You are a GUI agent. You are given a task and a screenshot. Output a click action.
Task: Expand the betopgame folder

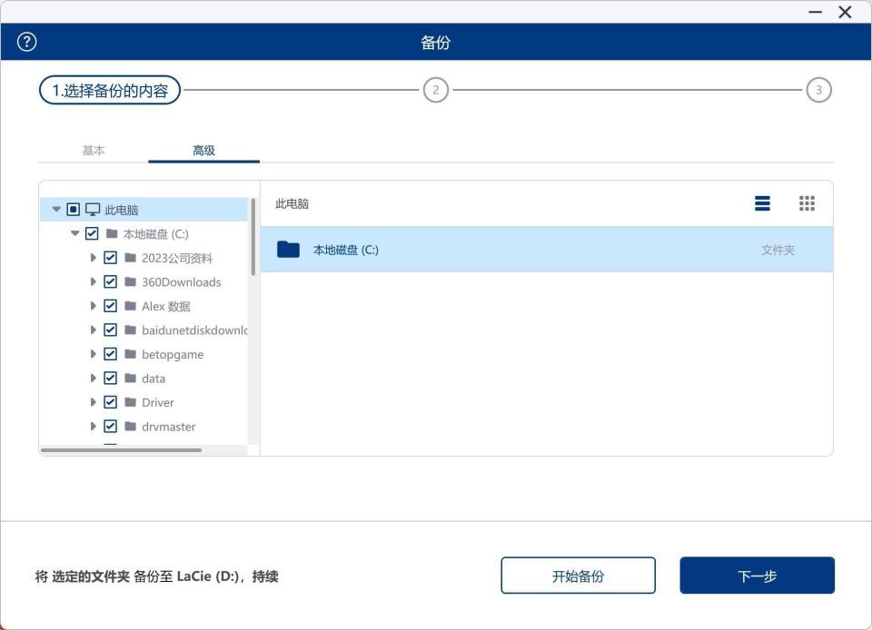(93, 354)
